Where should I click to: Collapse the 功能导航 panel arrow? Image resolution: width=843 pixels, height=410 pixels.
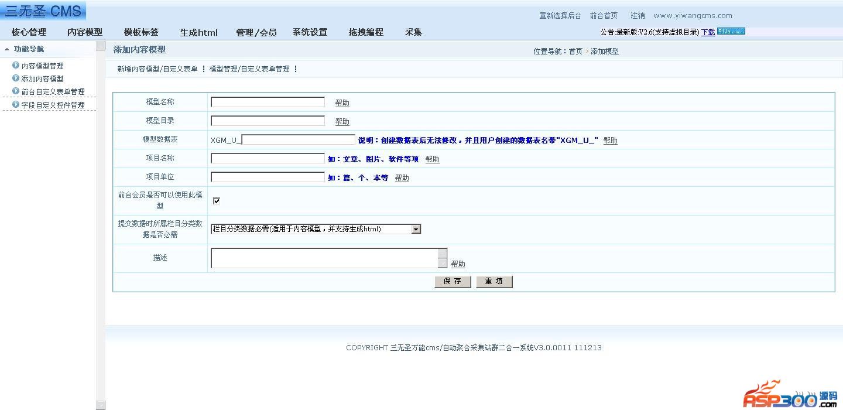point(7,49)
